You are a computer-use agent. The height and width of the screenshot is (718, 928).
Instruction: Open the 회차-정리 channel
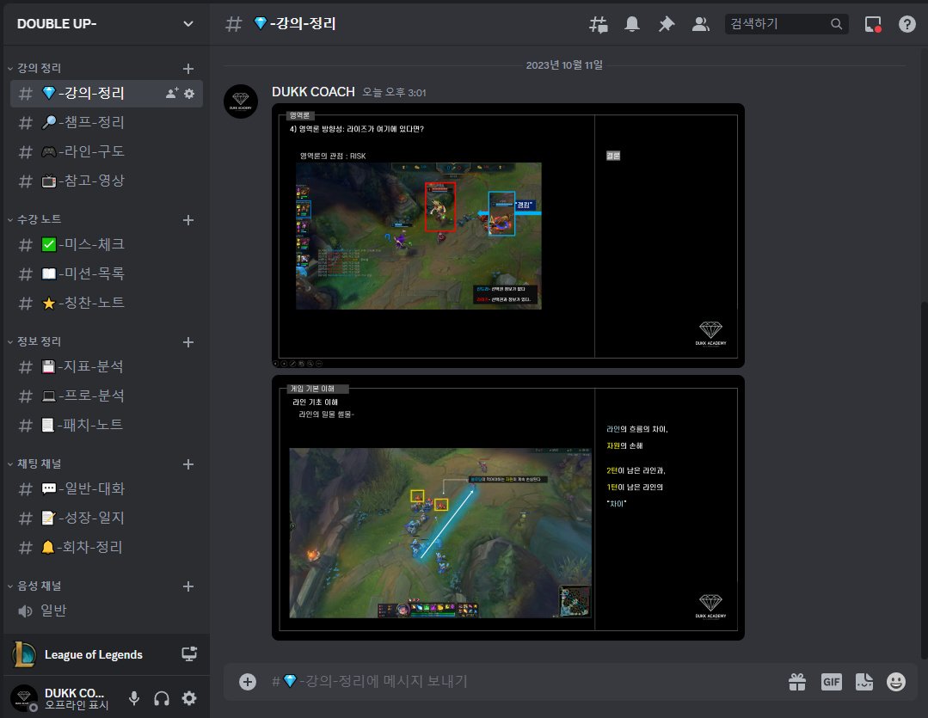107,547
